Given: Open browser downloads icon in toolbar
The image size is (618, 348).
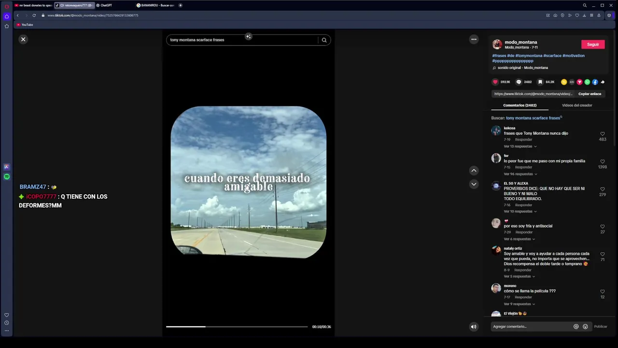Looking at the screenshot, I should click(x=584, y=15).
